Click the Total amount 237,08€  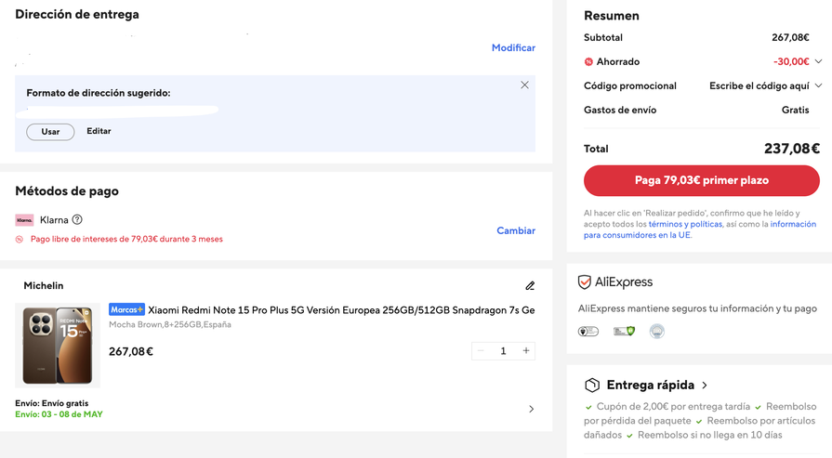pos(792,149)
